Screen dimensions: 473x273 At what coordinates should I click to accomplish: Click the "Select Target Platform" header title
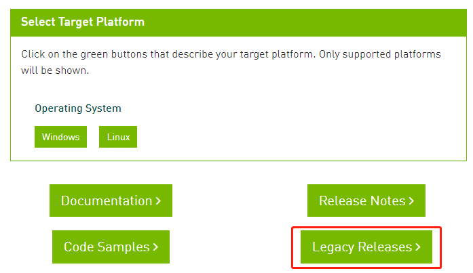[83, 22]
